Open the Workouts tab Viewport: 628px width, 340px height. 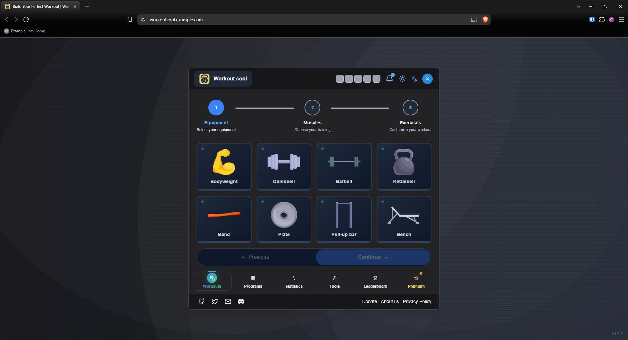click(212, 281)
